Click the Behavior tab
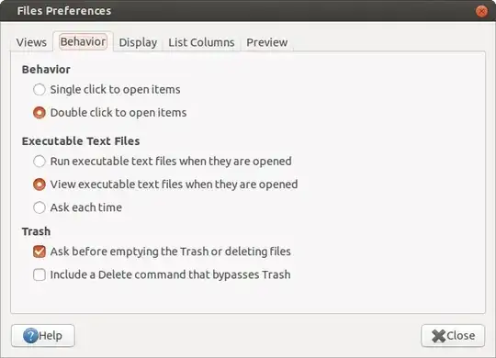This screenshot has height=358, width=496. (83, 41)
